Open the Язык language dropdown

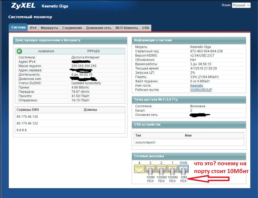(241, 5)
